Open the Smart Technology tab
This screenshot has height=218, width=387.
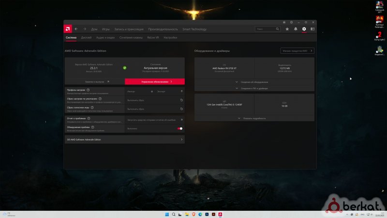click(194, 29)
